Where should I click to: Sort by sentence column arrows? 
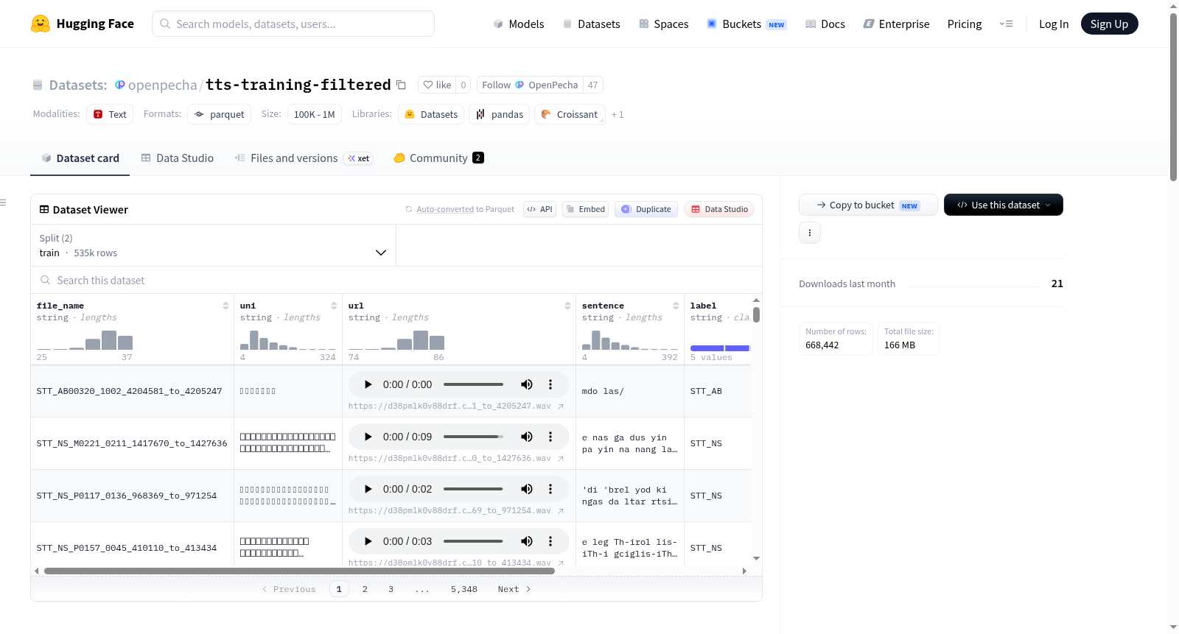coord(676,306)
